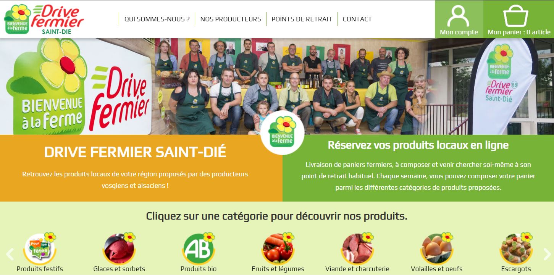The image size is (554, 276).
Task: Show previous categories with the left carousel arrow
Action: tap(10, 254)
